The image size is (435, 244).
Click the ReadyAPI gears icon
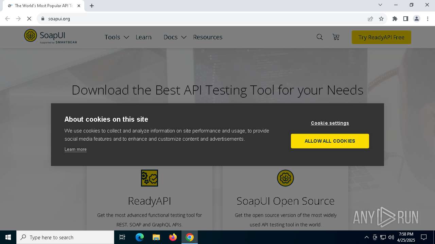pos(150,178)
